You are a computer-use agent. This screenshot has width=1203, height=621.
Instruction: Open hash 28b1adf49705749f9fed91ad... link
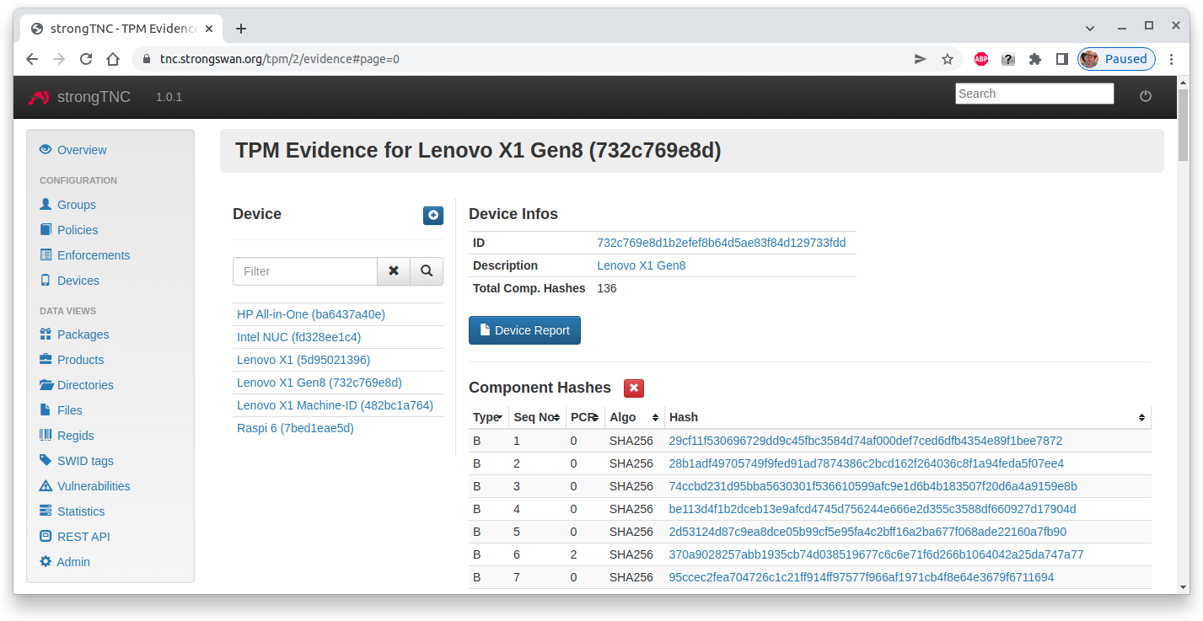click(866, 463)
